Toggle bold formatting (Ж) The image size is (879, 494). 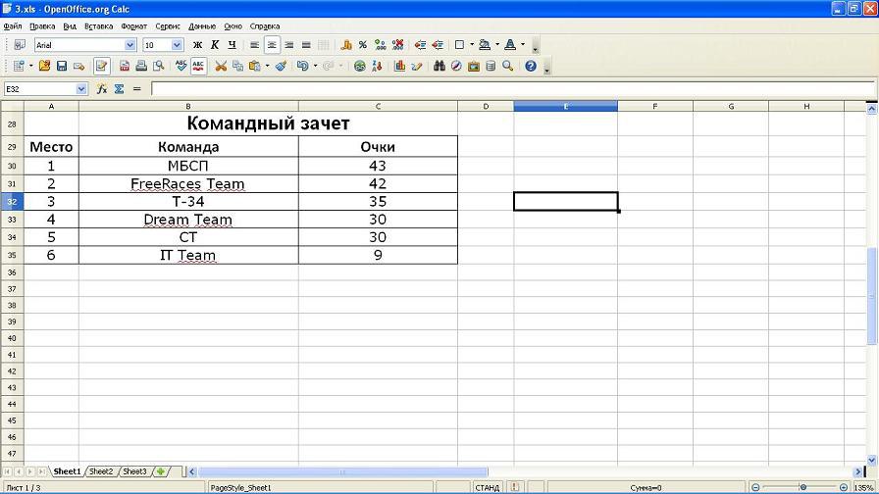(197, 45)
